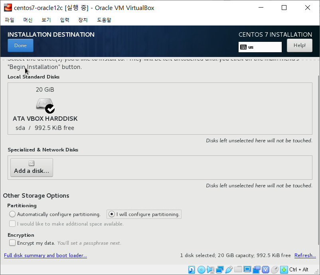Image resolution: width=320 pixels, height=275 pixels.
Task: Click the blue Done button
Action: [20, 45]
